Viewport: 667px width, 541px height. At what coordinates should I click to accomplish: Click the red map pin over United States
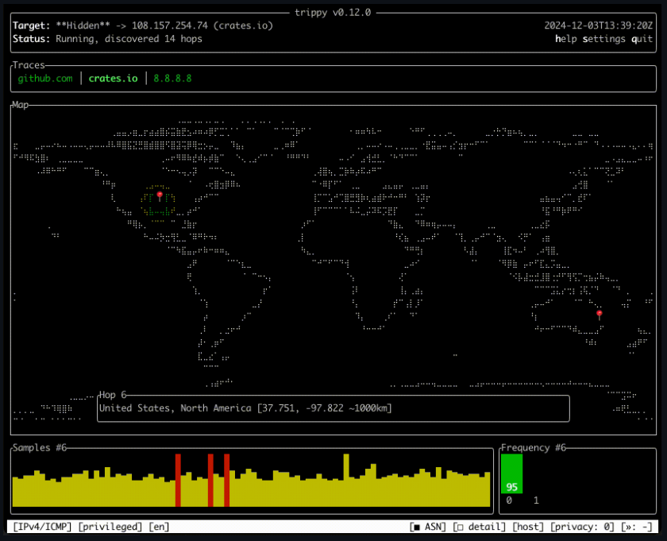pyautogui.click(x=159, y=195)
